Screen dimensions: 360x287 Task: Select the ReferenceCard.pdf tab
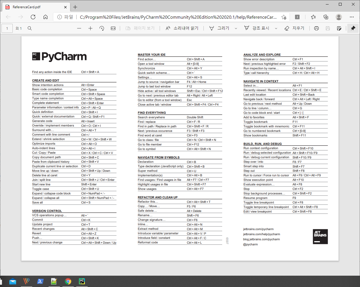pos(36,7)
